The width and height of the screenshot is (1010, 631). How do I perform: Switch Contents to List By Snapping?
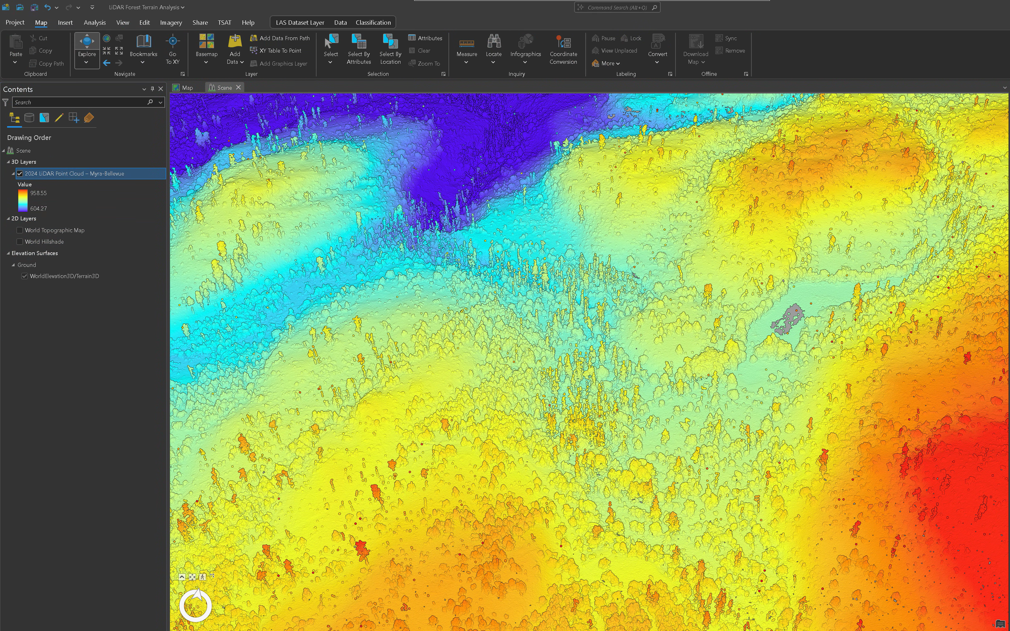[x=74, y=118]
